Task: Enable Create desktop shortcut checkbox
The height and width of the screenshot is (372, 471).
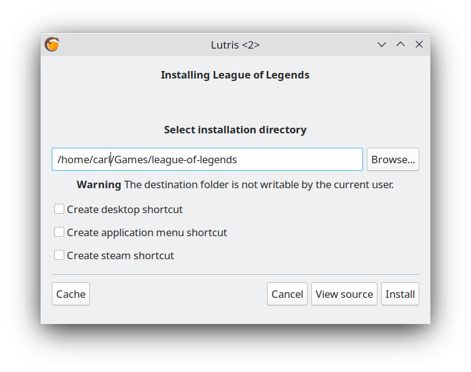Action: coord(59,209)
